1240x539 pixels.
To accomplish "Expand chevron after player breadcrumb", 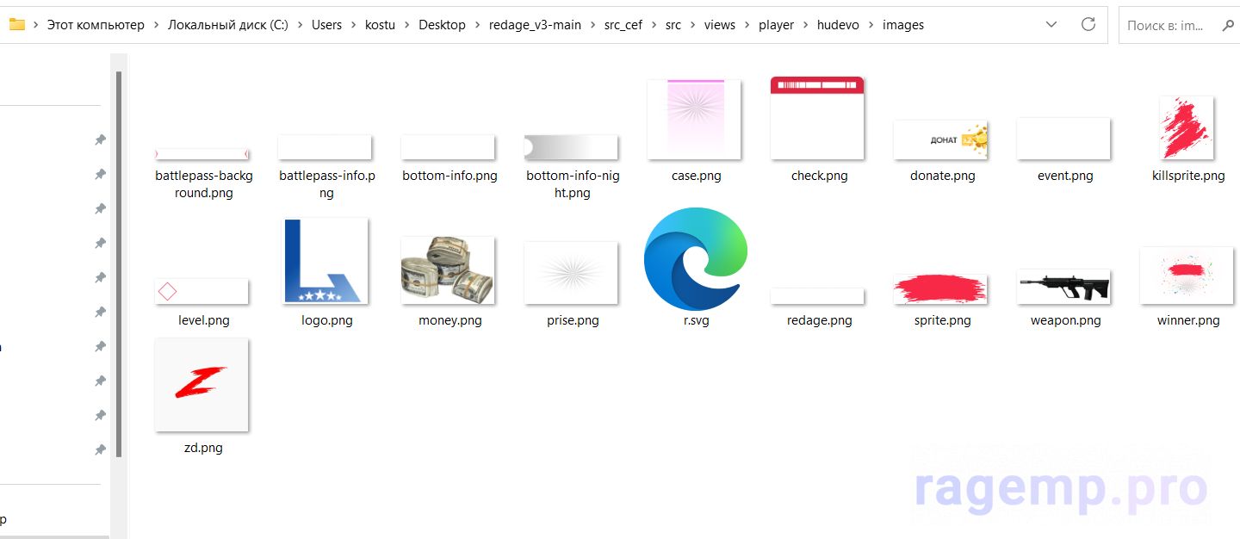I will coord(805,25).
